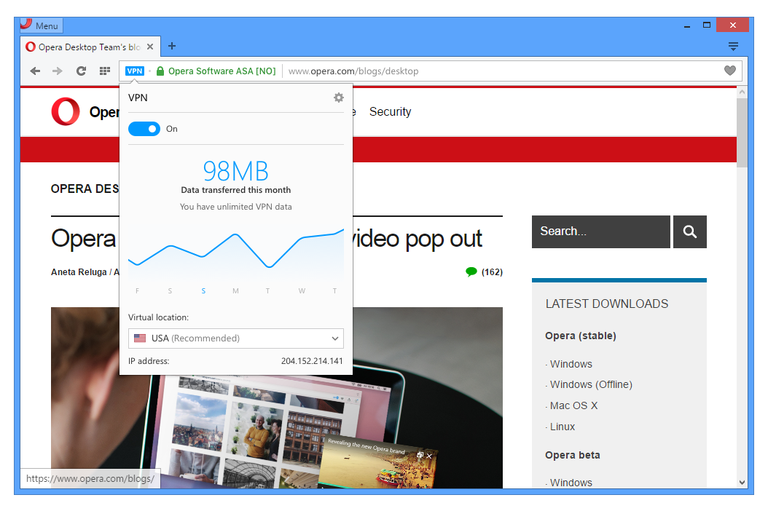768x511 pixels.
Task: Click the search magnifier button
Action: 689,231
